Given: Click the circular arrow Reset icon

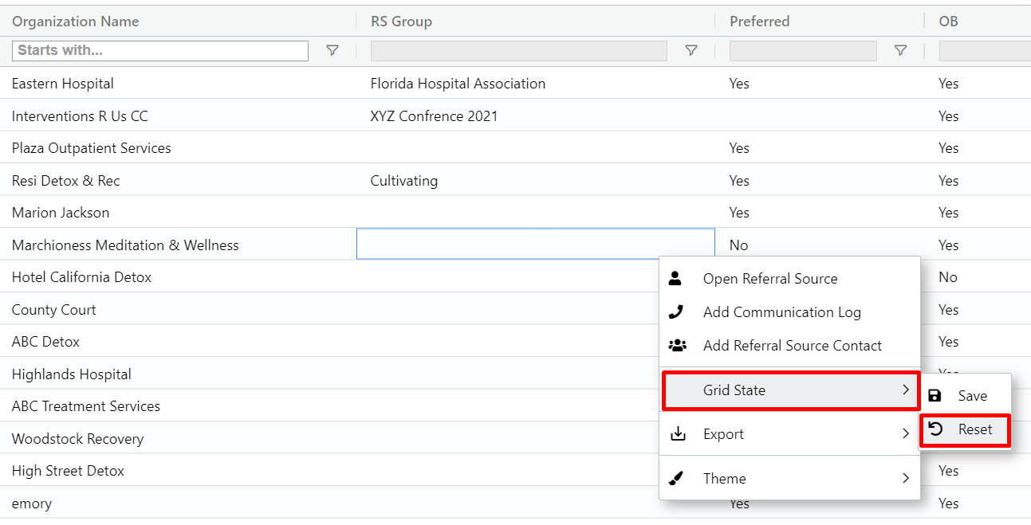Looking at the screenshot, I should point(936,429).
